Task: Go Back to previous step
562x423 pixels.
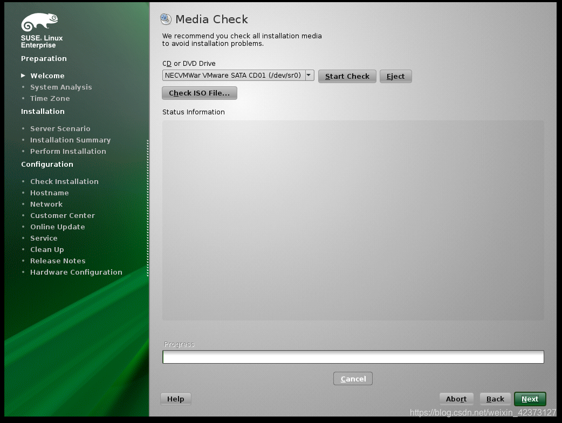Action: 495,399
